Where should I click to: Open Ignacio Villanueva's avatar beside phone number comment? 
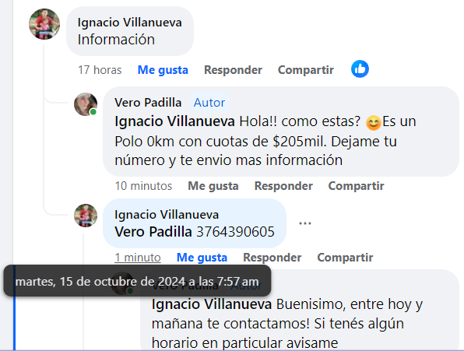tap(86, 216)
